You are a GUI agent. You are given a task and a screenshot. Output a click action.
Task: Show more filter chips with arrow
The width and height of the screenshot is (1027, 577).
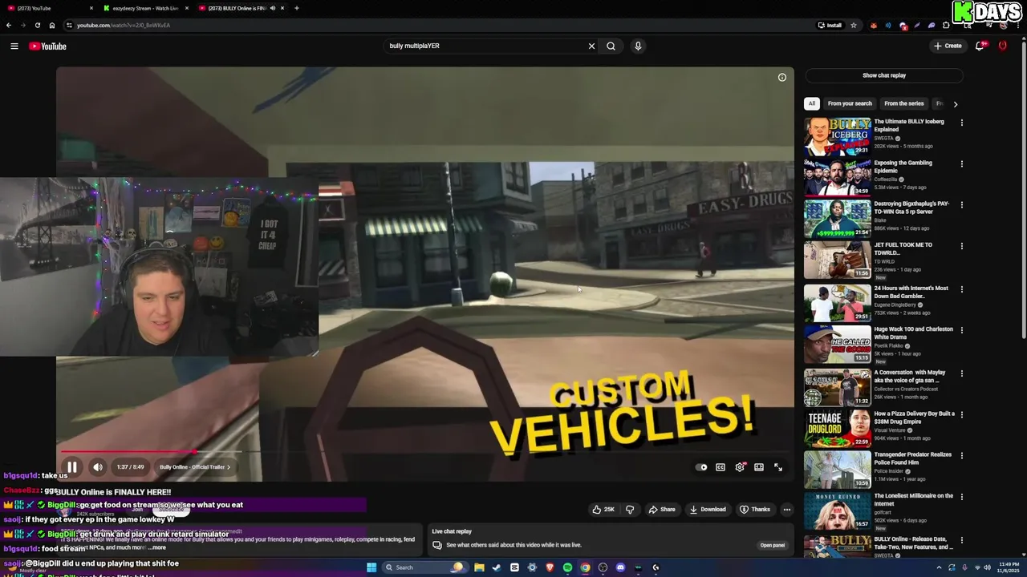955,103
